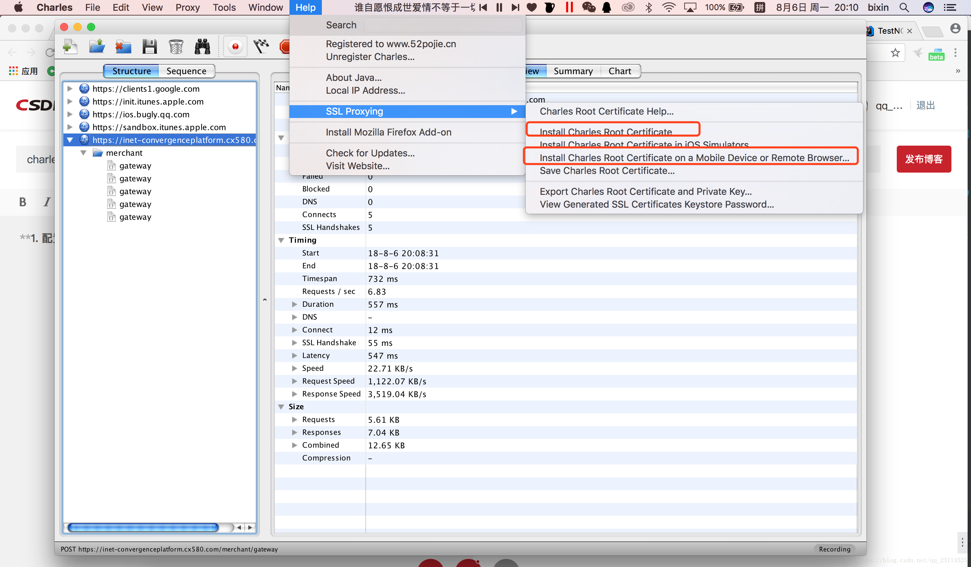Image resolution: width=971 pixels, height=567 pixels.
Task: Open the browser profile avatar icon
Action: pyautogui.click(x=955, y=28)
